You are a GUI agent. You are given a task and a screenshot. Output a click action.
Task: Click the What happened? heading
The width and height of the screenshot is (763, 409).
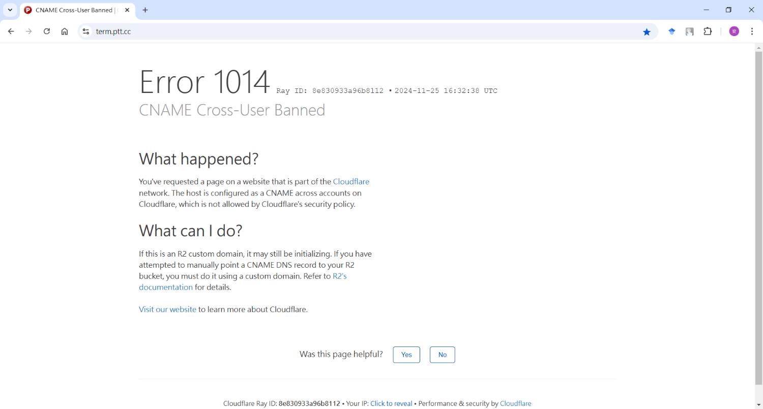click(198, 159)
